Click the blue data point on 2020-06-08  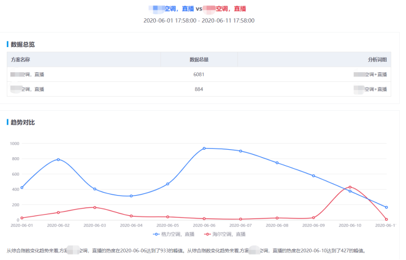tap(277, 163)
